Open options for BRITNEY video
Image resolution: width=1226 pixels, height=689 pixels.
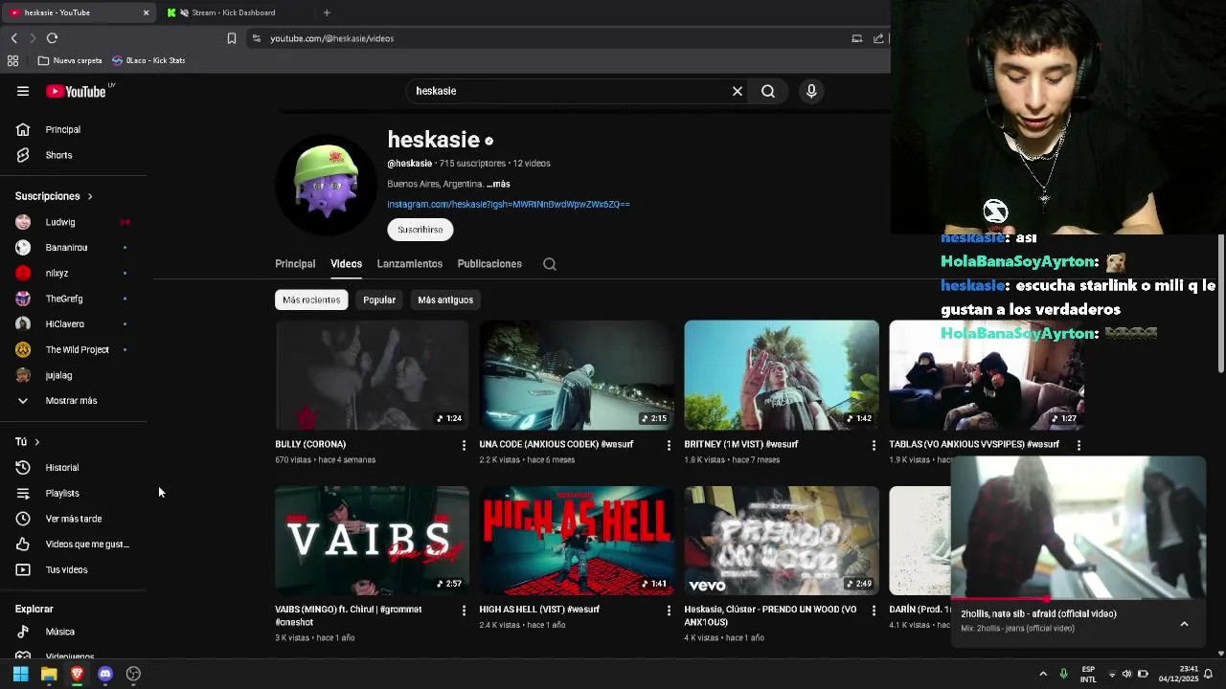click(873, 445)
